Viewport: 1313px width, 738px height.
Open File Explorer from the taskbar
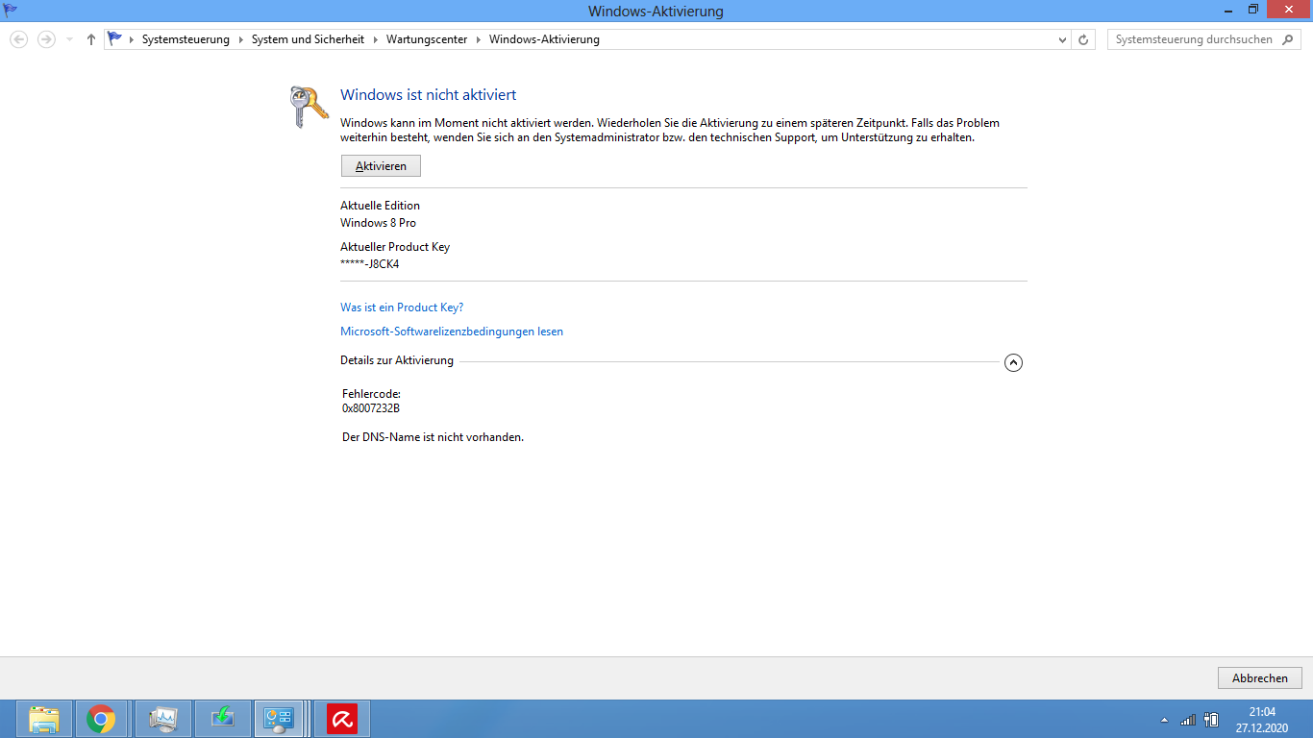44,718
